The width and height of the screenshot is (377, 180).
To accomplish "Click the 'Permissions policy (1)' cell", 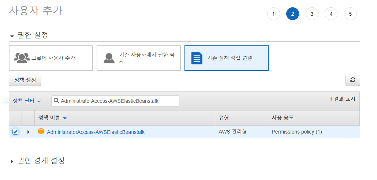I will [x=297, y=132].
